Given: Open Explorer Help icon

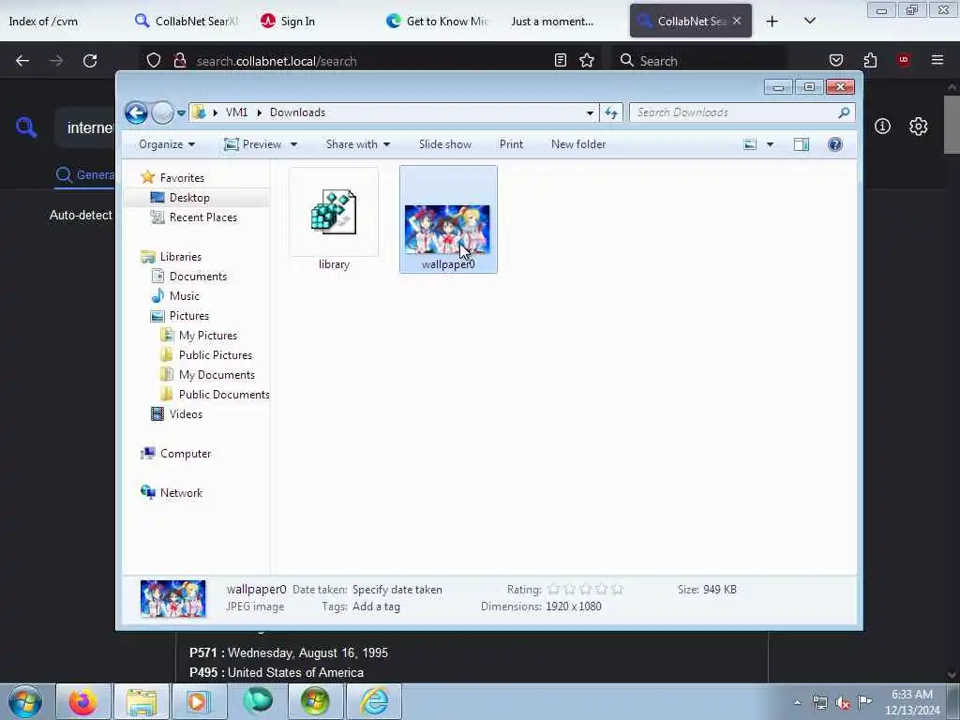Looking at the screenshot, I should [835, 144].
